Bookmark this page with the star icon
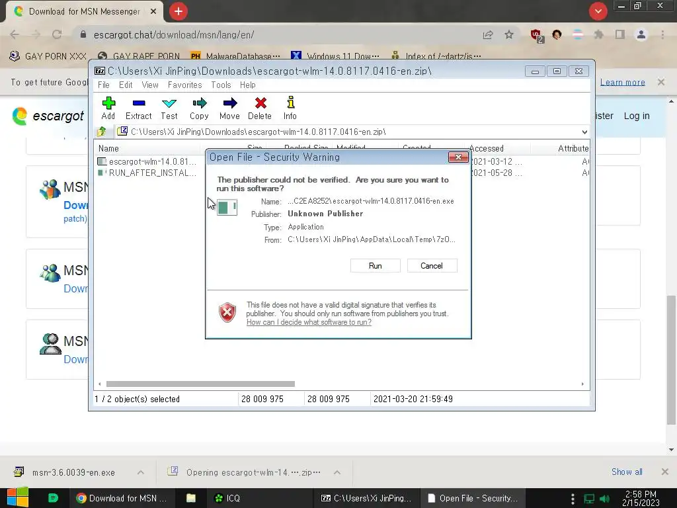Viewport: 677px width, 508px height. [x=509, y=34]
